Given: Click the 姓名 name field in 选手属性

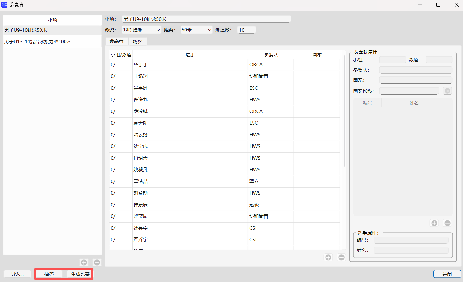Looking at the screenshot, I should pos(411,250).
